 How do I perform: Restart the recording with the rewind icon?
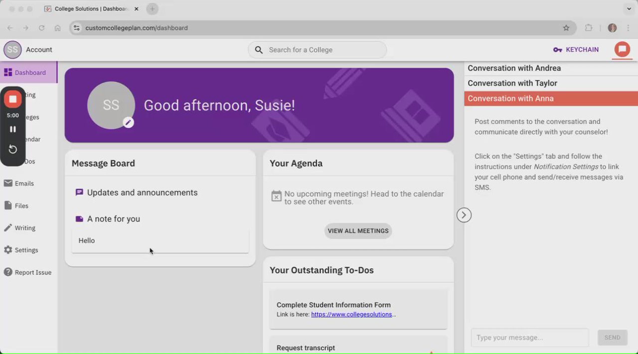(x=13, y=149)
